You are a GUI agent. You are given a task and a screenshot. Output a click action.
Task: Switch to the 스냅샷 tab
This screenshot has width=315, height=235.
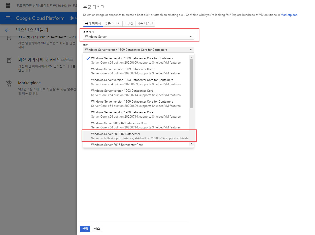pyautogui.click(x=129, y=24)
